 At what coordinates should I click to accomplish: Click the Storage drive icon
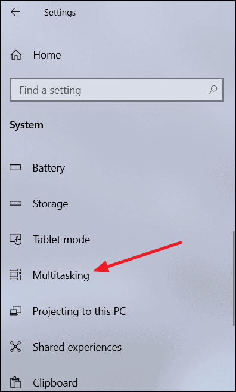(15, 204)
